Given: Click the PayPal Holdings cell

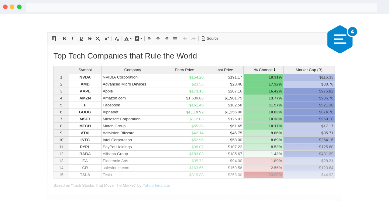Looking at the screenshot, I should click(133, 147).
